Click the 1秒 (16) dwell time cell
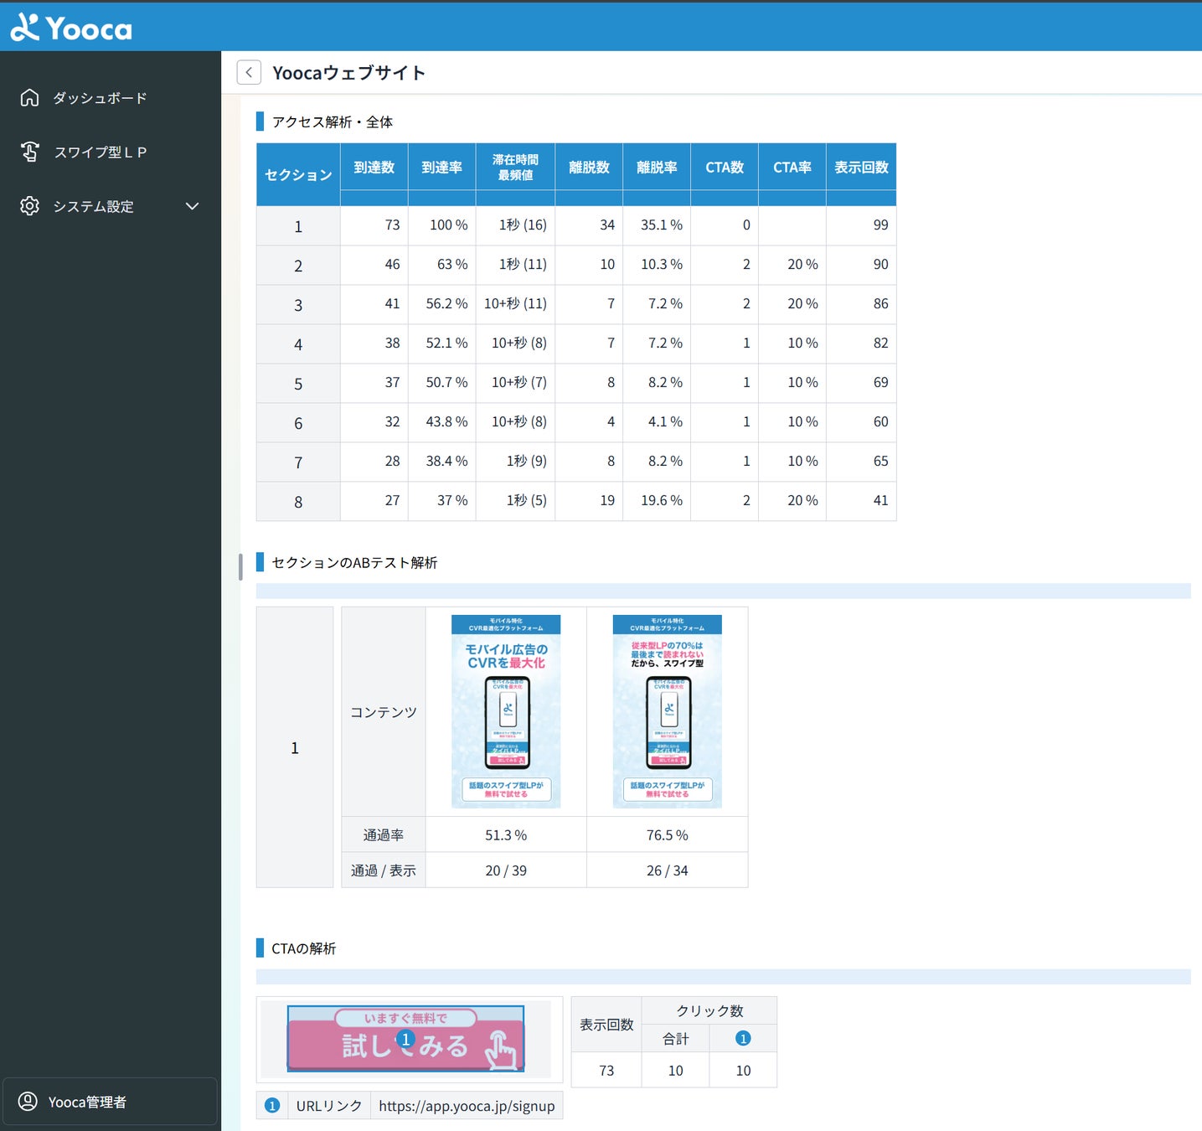 point(515,225)
